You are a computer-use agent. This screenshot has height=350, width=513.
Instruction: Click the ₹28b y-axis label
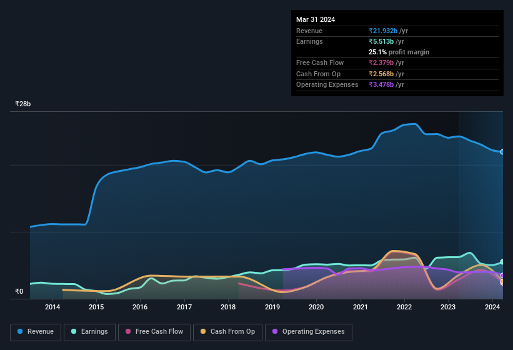23,104
